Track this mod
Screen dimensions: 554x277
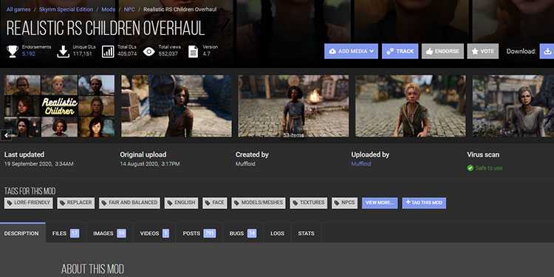[x=400, y=51]
